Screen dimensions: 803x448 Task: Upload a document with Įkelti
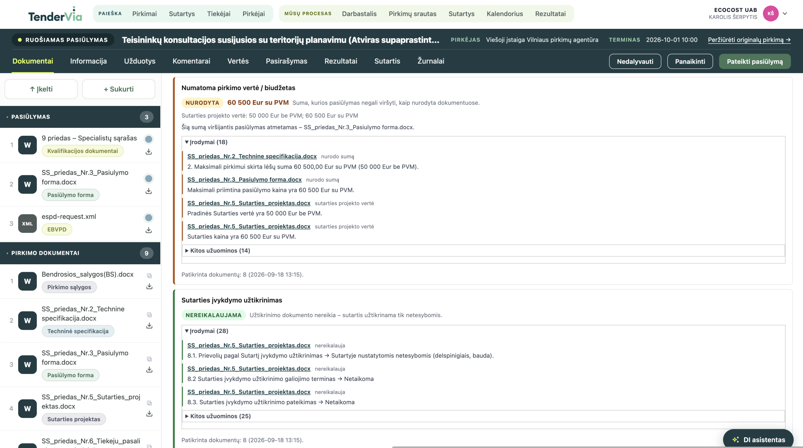point(41,89)
